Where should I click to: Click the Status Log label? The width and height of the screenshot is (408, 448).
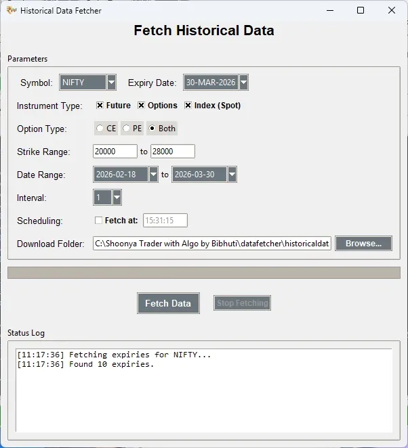click(26, 333)
